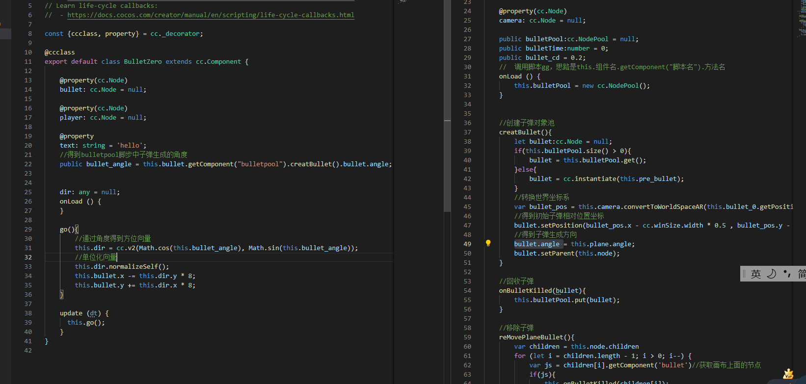
Task: Click the camera: cc.Node property
Action: coord(542,21)
